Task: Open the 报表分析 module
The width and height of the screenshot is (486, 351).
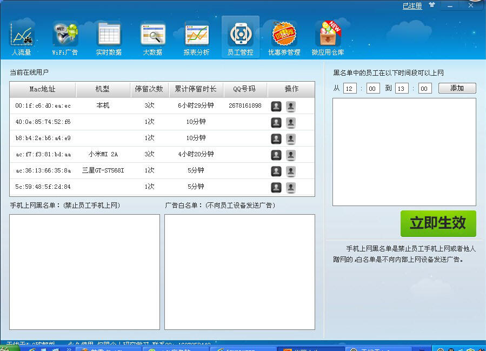Action: pyautogui.click(x=196, y=37)
